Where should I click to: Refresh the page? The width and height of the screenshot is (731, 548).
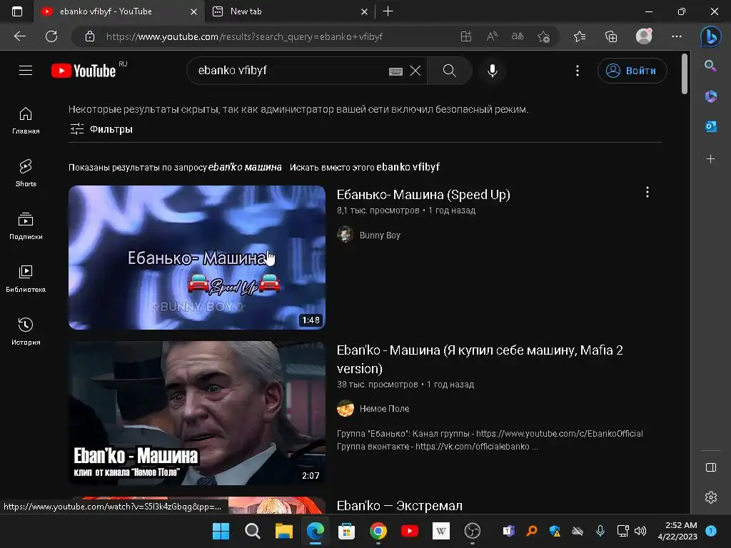click(51, 36)
